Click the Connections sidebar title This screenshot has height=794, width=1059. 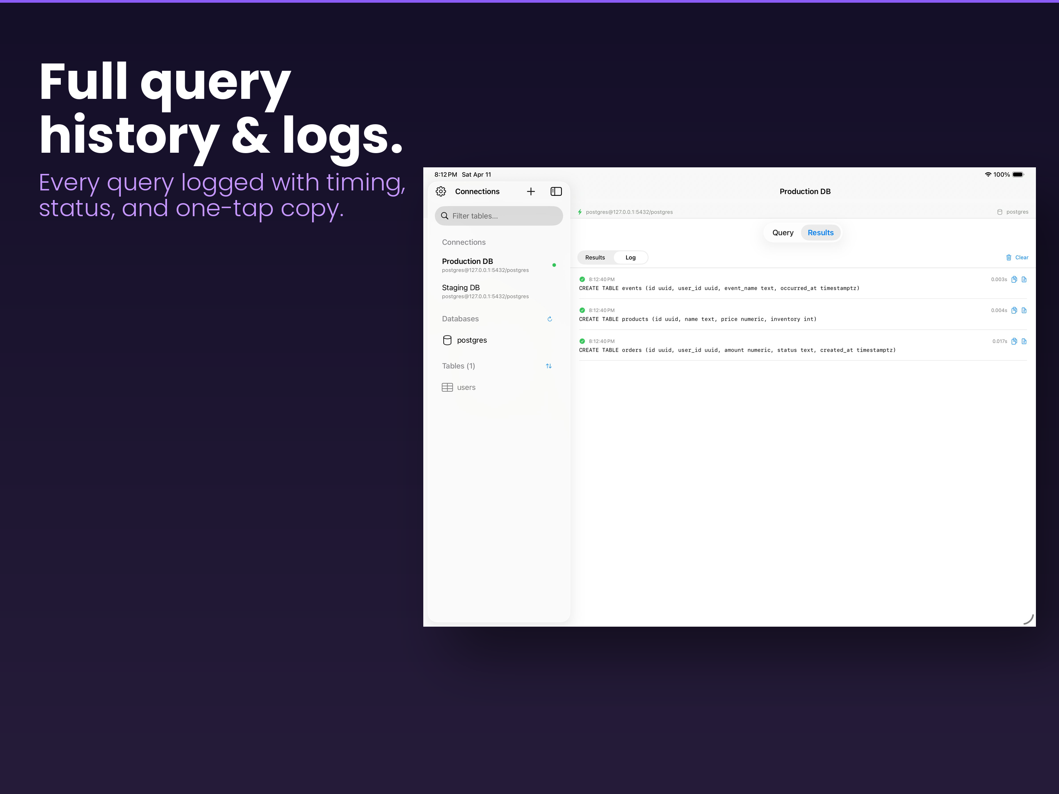[x=477, y=192]
